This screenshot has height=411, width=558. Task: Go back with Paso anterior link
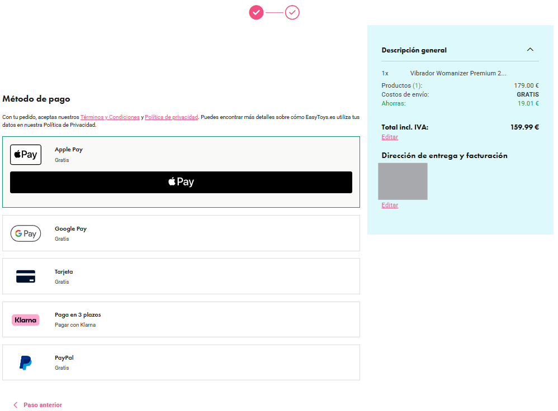tap(42, 405)
